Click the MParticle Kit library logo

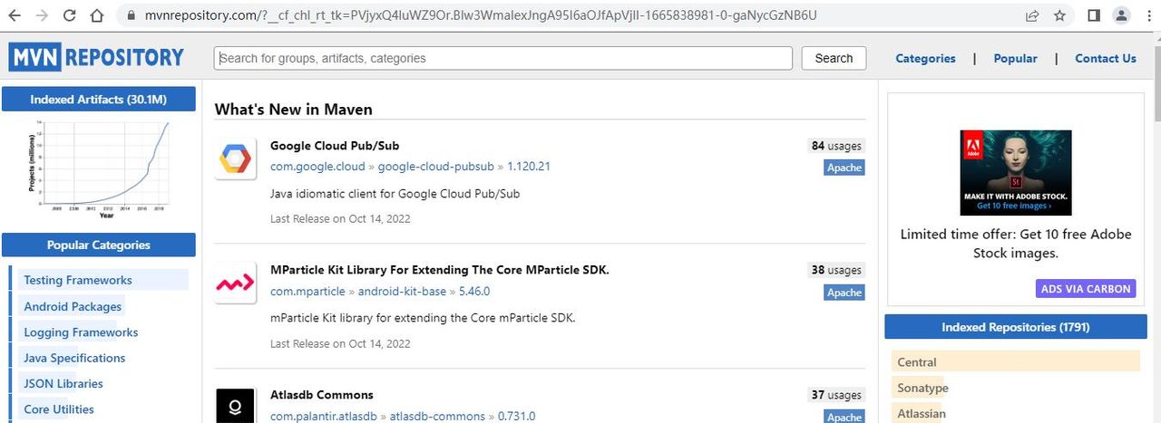tap(234, 284)
